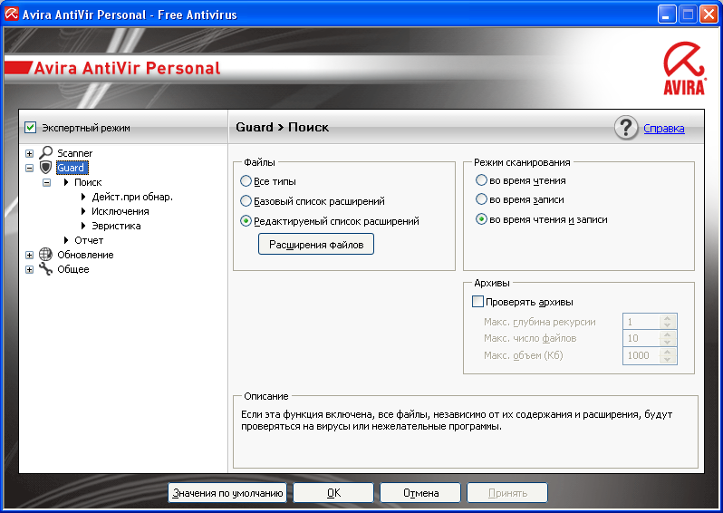Click the Guard shield icon
The width and height of the screenshot is (723, 513).
(45, 167)
